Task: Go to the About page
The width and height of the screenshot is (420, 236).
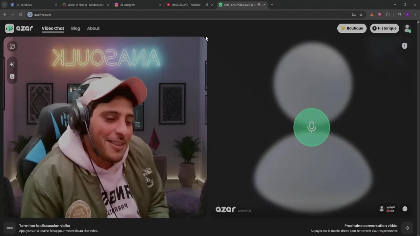Action: pyautogui.click(x=93, y=28)
